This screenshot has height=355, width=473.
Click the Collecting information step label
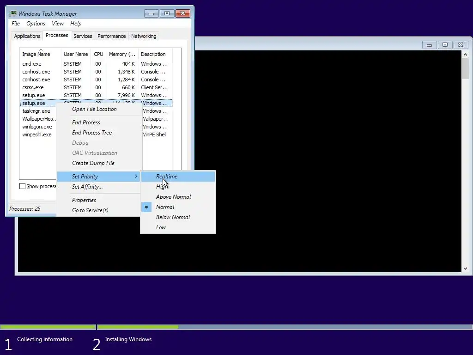click(x=45, y=339)
